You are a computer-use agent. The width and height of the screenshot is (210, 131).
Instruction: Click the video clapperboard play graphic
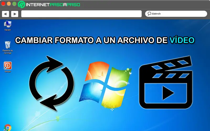pyautogui.click(x=166, y=82)
